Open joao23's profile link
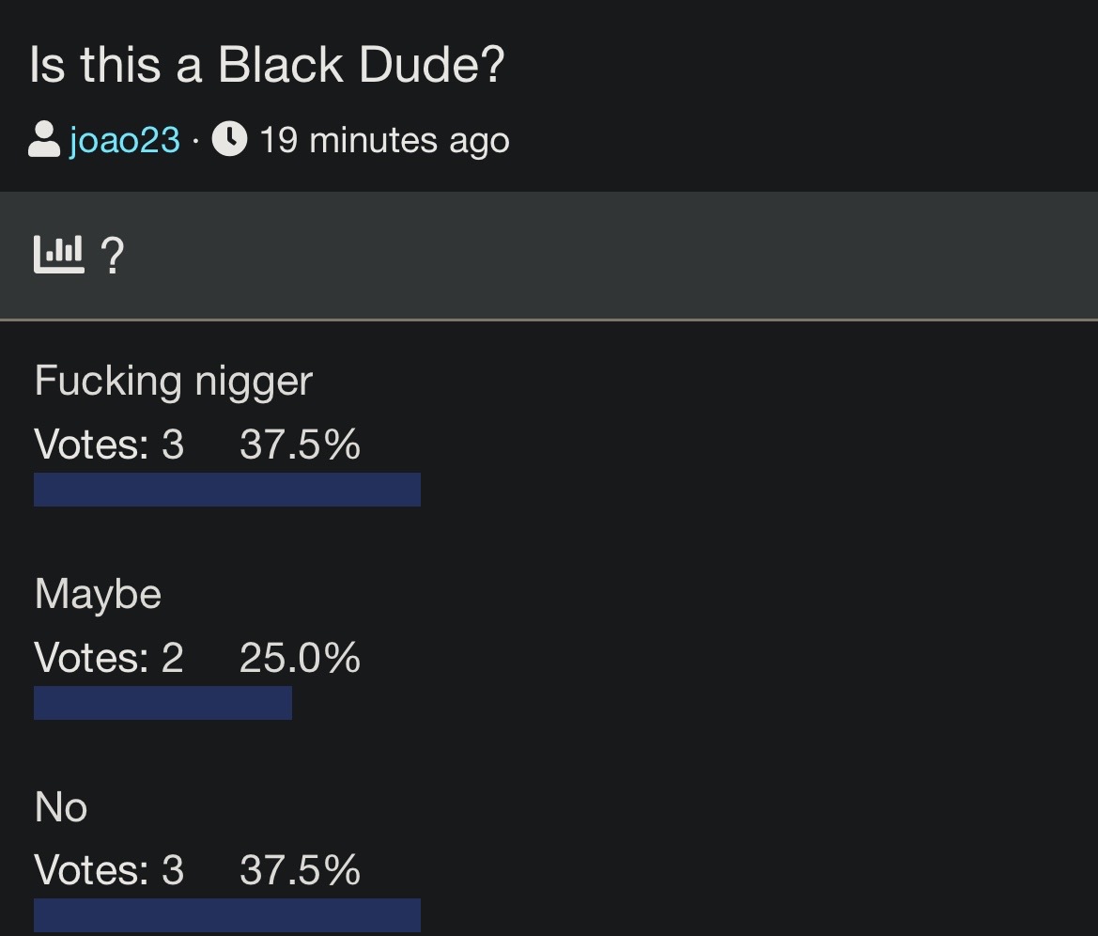 click(124, 141)
